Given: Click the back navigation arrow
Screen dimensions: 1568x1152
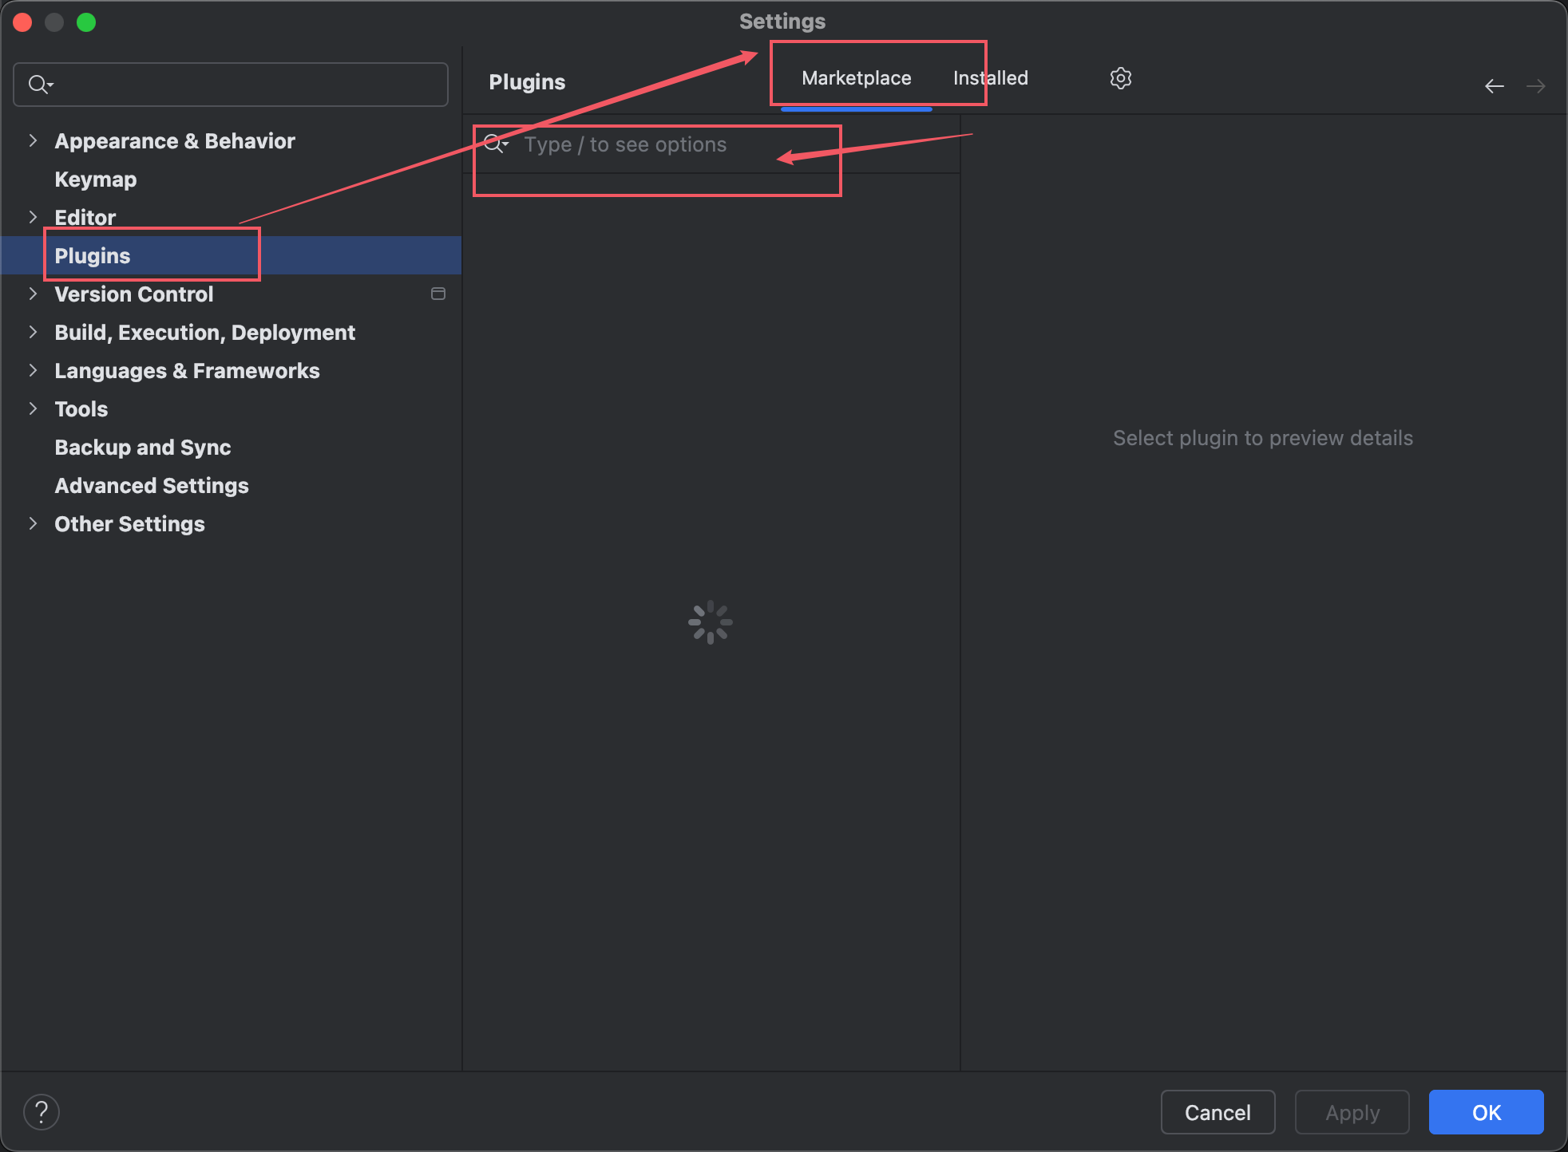Looking at the screenshot, I should tap(1494, 85).
